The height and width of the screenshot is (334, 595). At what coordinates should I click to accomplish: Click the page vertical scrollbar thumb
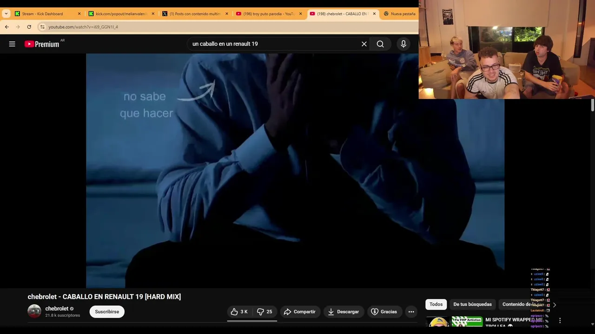pyautogui.click(x=592, y=105)
